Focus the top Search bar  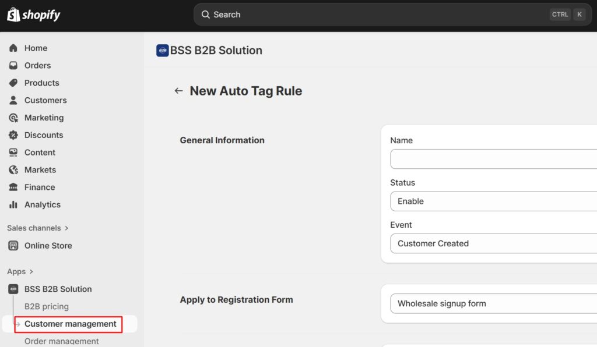click(392, 15)
